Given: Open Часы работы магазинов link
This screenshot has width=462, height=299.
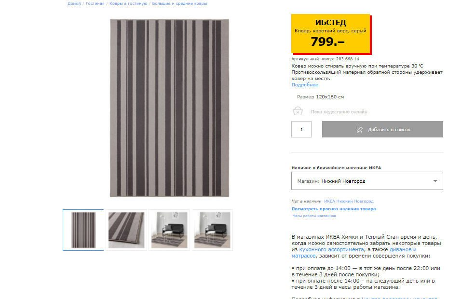Looking at the screenshot, I should click(314, 216).
